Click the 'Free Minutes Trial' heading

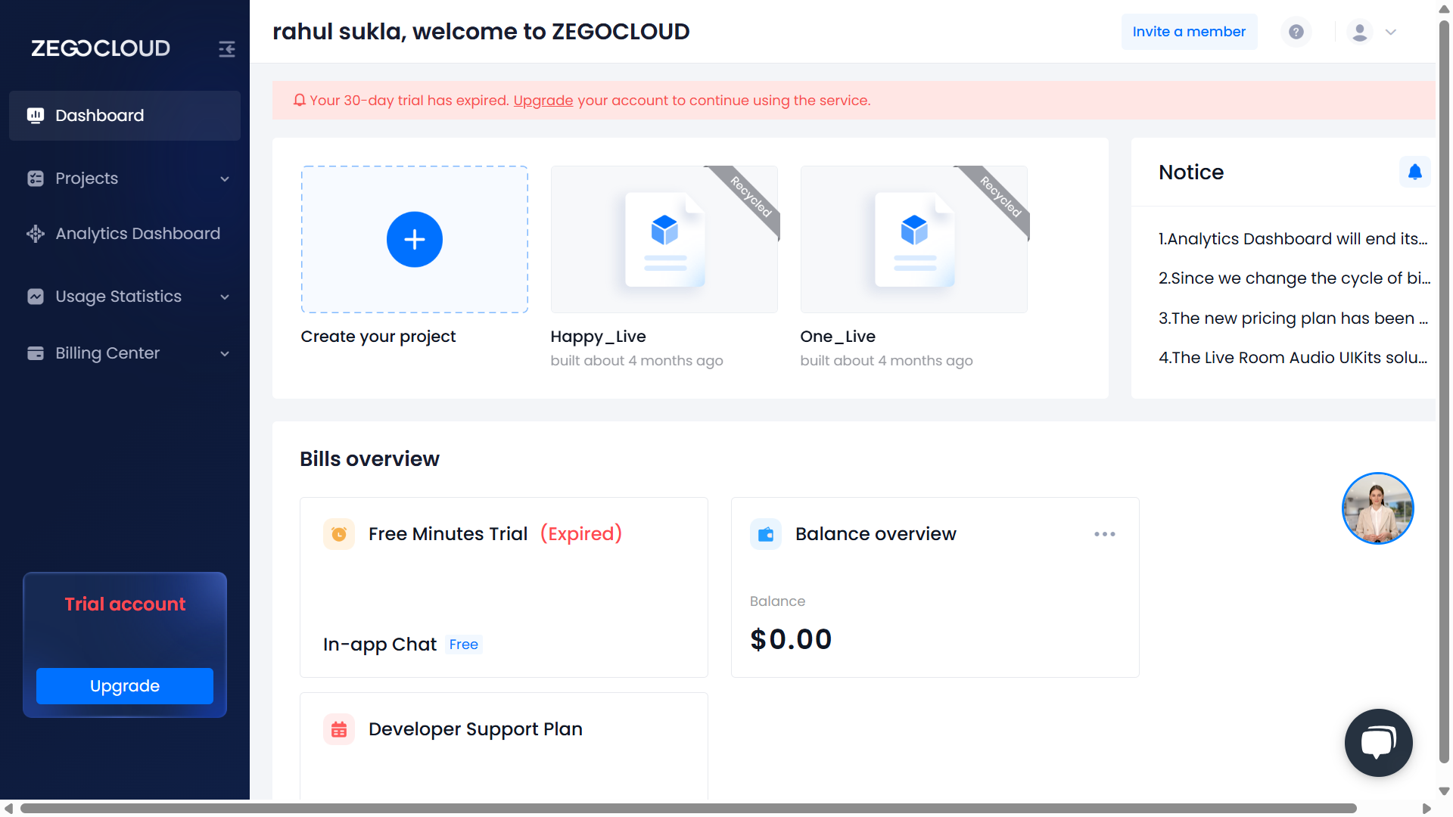448,534
